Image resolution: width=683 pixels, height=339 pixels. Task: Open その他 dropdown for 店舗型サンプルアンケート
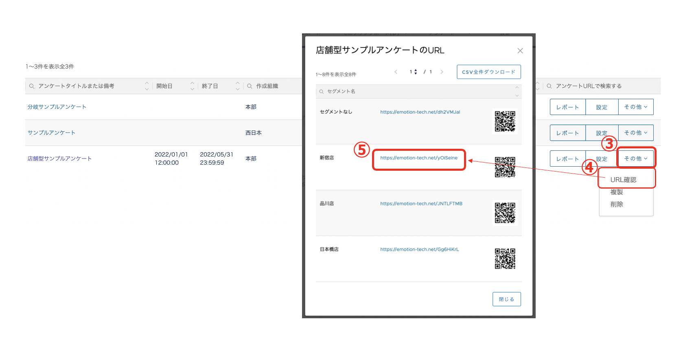tap(635, 159)
